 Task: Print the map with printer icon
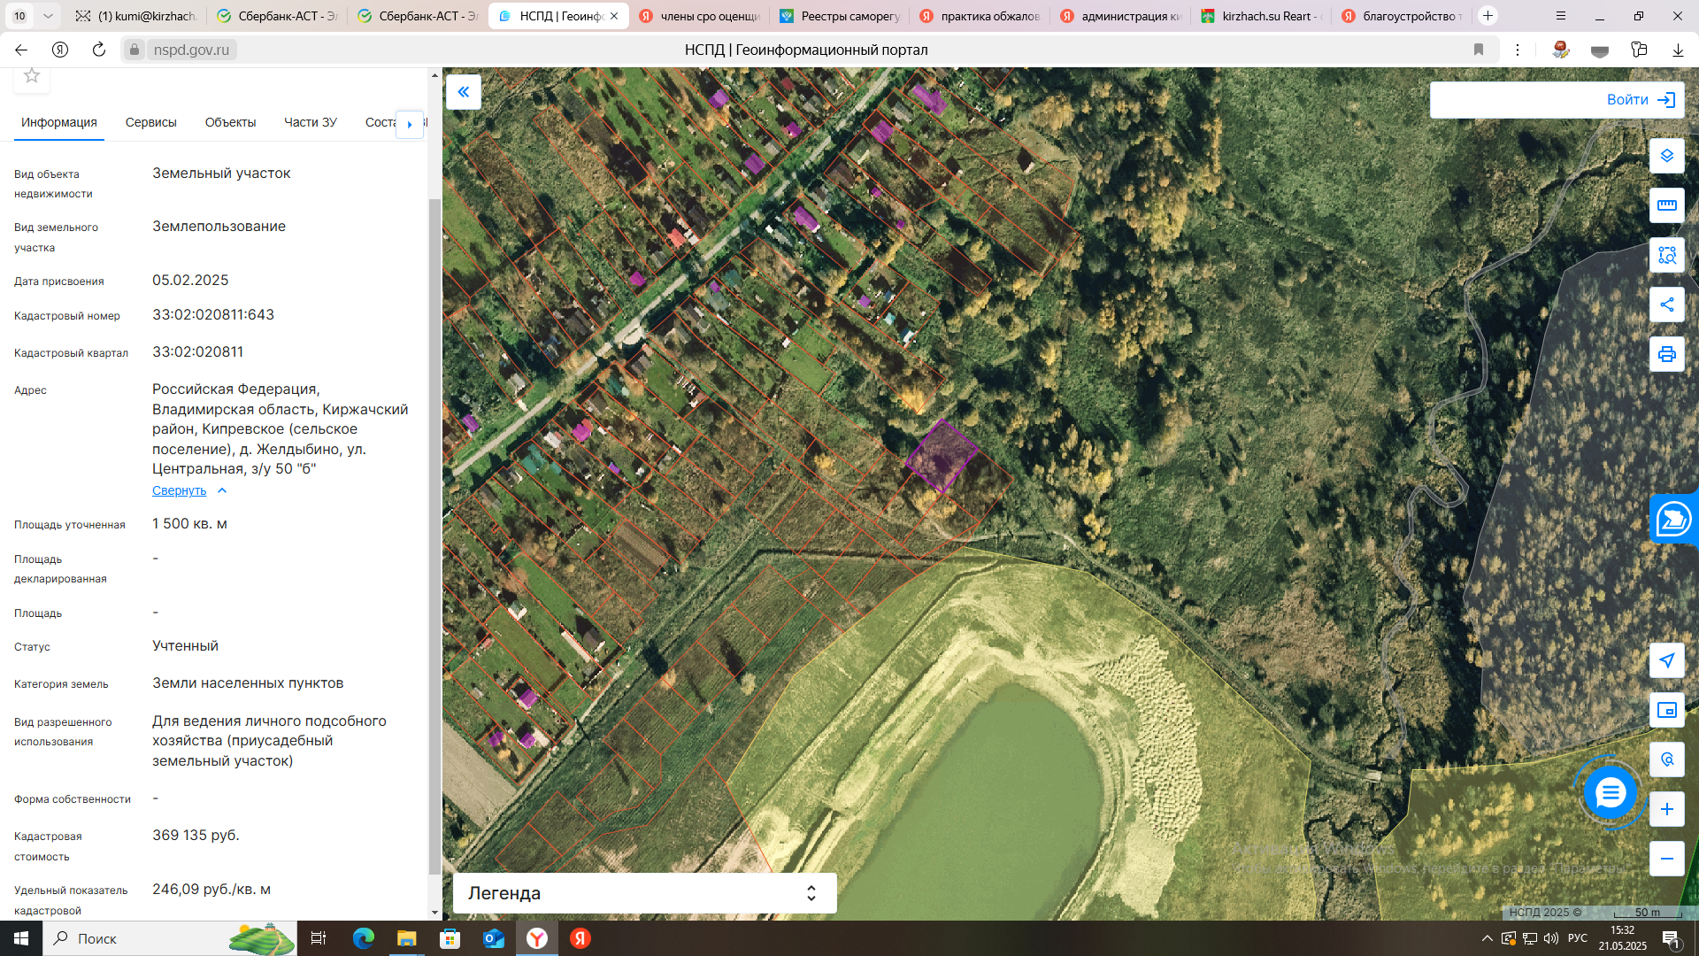click(1666, 354)
